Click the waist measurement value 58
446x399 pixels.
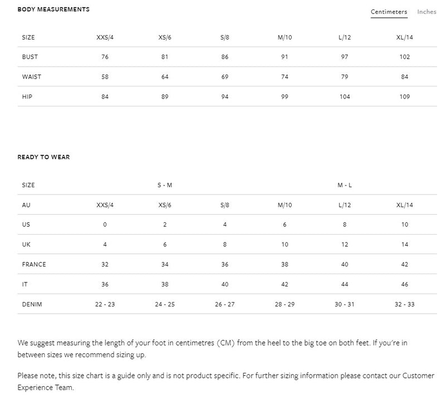(105, 77)
